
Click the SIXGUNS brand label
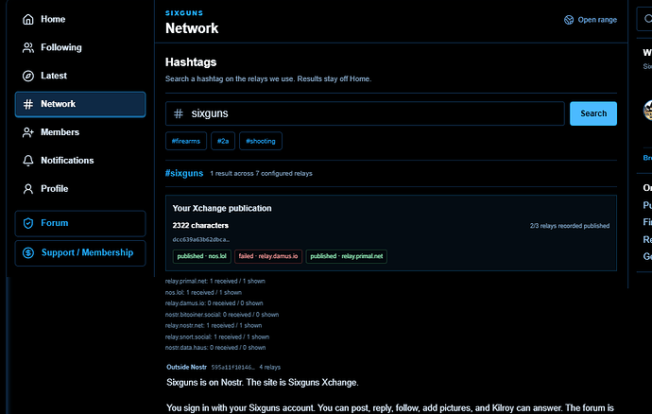[184, 13]
